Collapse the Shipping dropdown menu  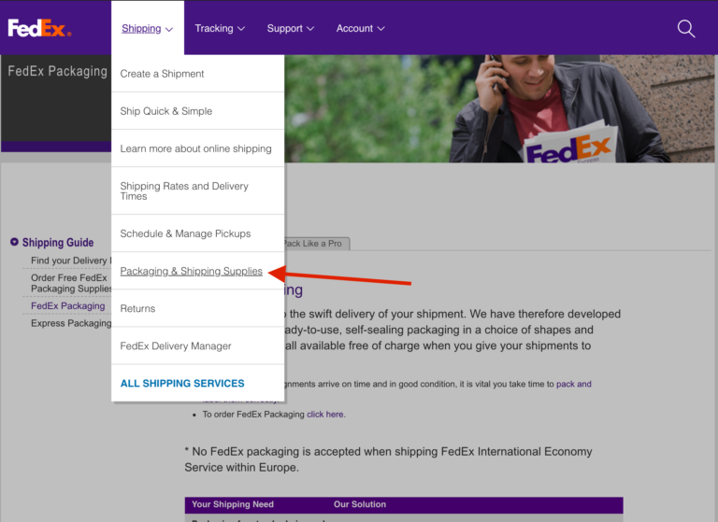click(147, 29)
